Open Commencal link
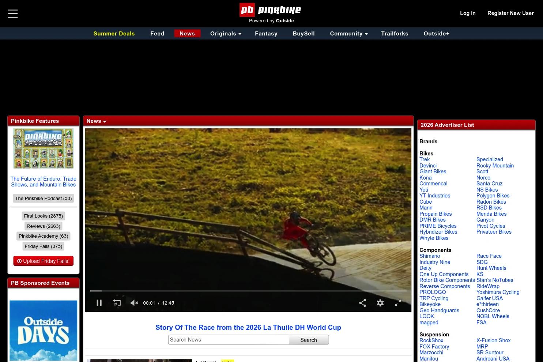Viewport: 543px width, 362px height. click(433, 184)
